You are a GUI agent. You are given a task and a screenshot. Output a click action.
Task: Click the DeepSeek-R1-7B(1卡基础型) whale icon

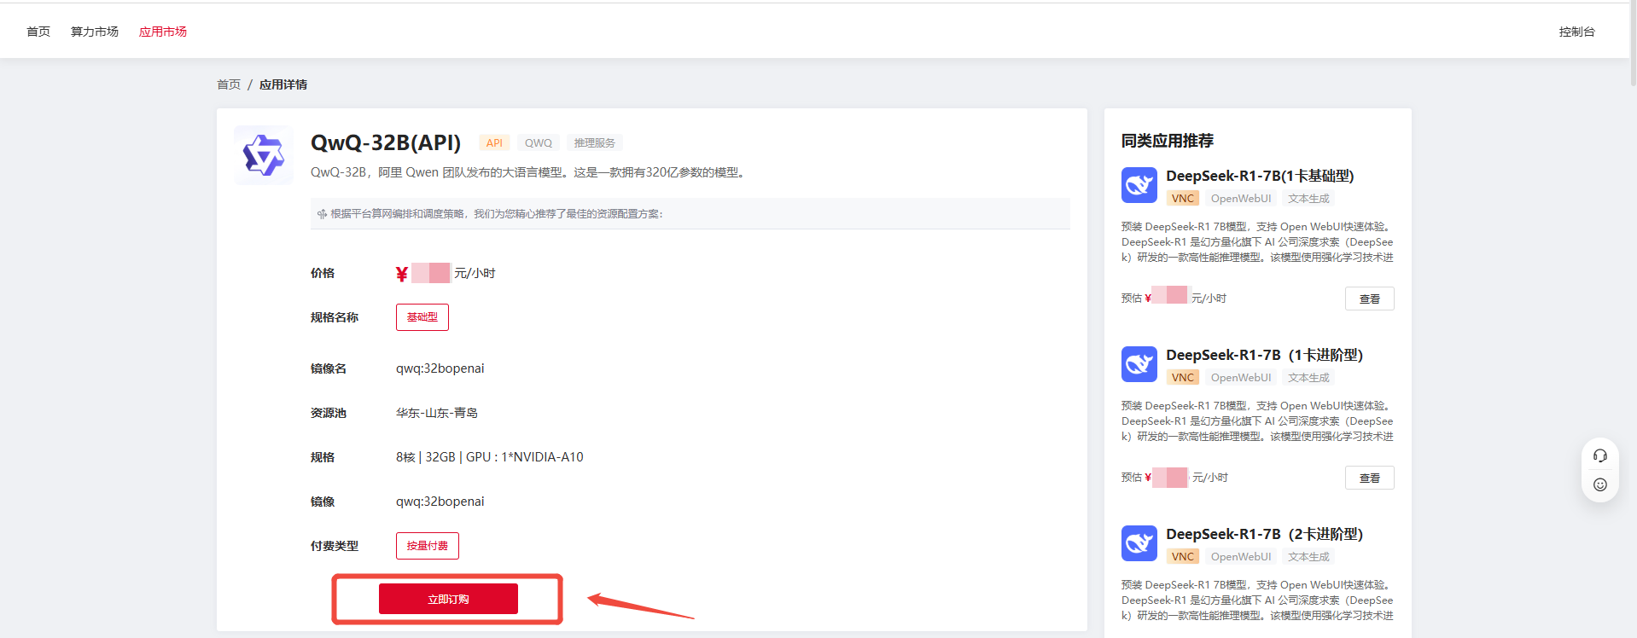1139,185
